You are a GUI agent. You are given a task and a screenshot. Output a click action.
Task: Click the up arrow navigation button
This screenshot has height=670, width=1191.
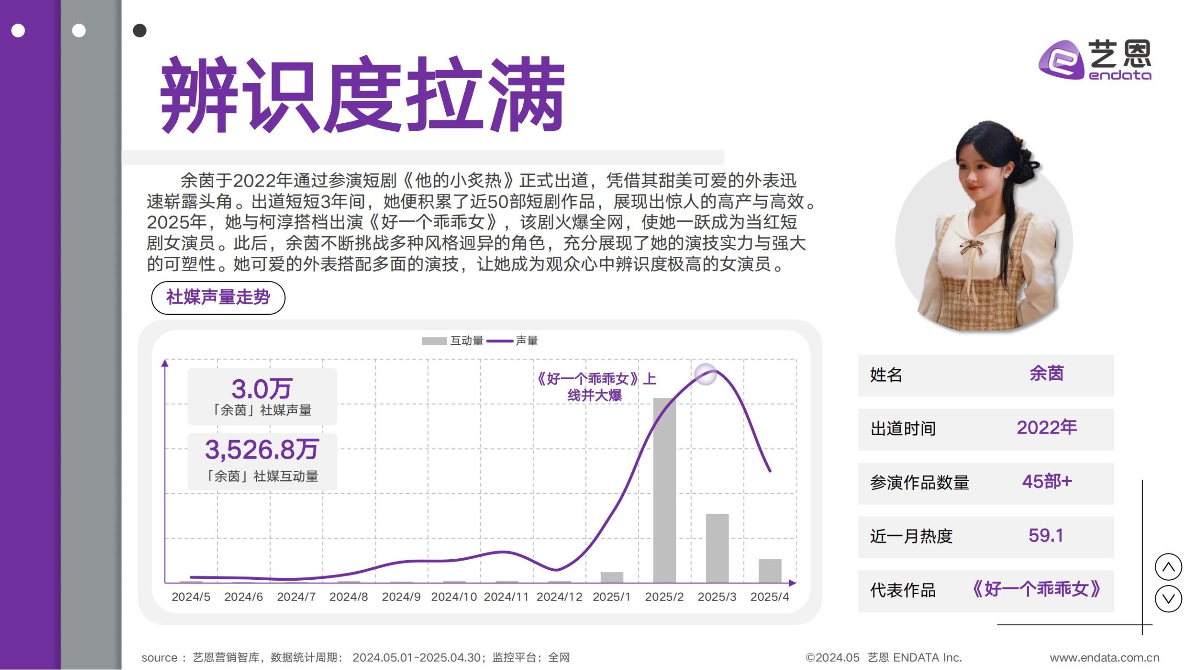click(1168, 567)
